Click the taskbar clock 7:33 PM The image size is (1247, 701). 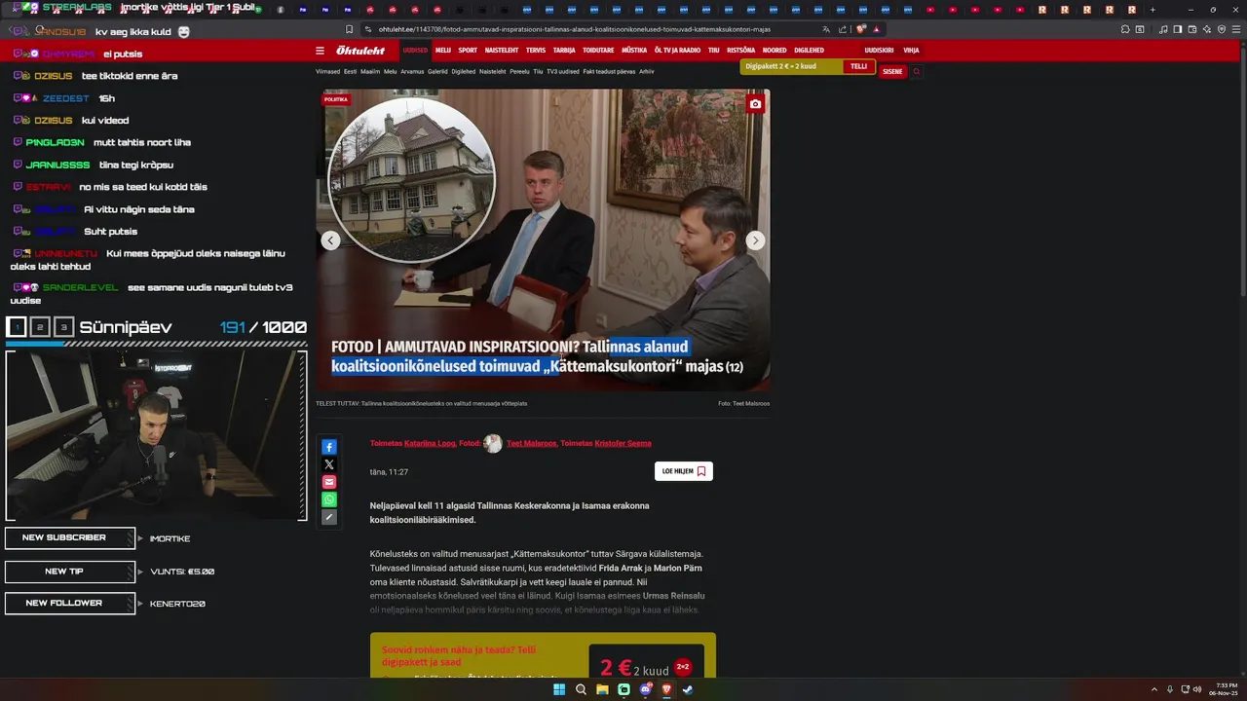[x=1223, y=689]
